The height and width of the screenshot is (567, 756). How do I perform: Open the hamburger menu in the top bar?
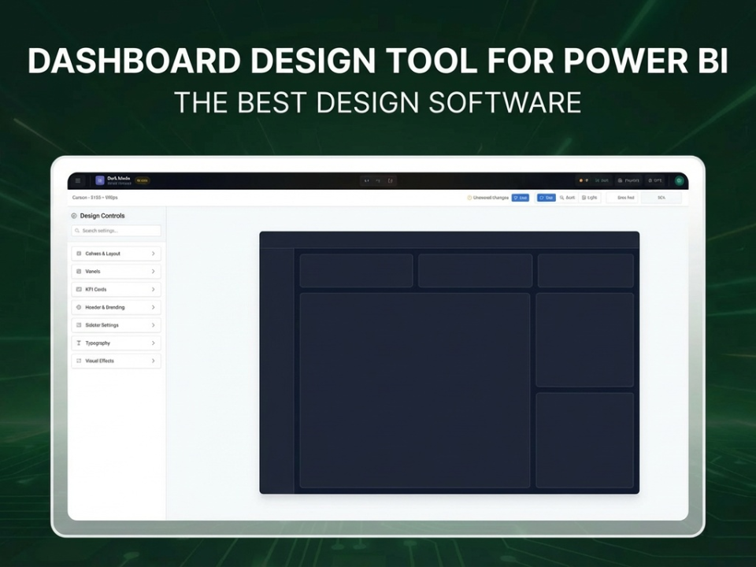78,181
